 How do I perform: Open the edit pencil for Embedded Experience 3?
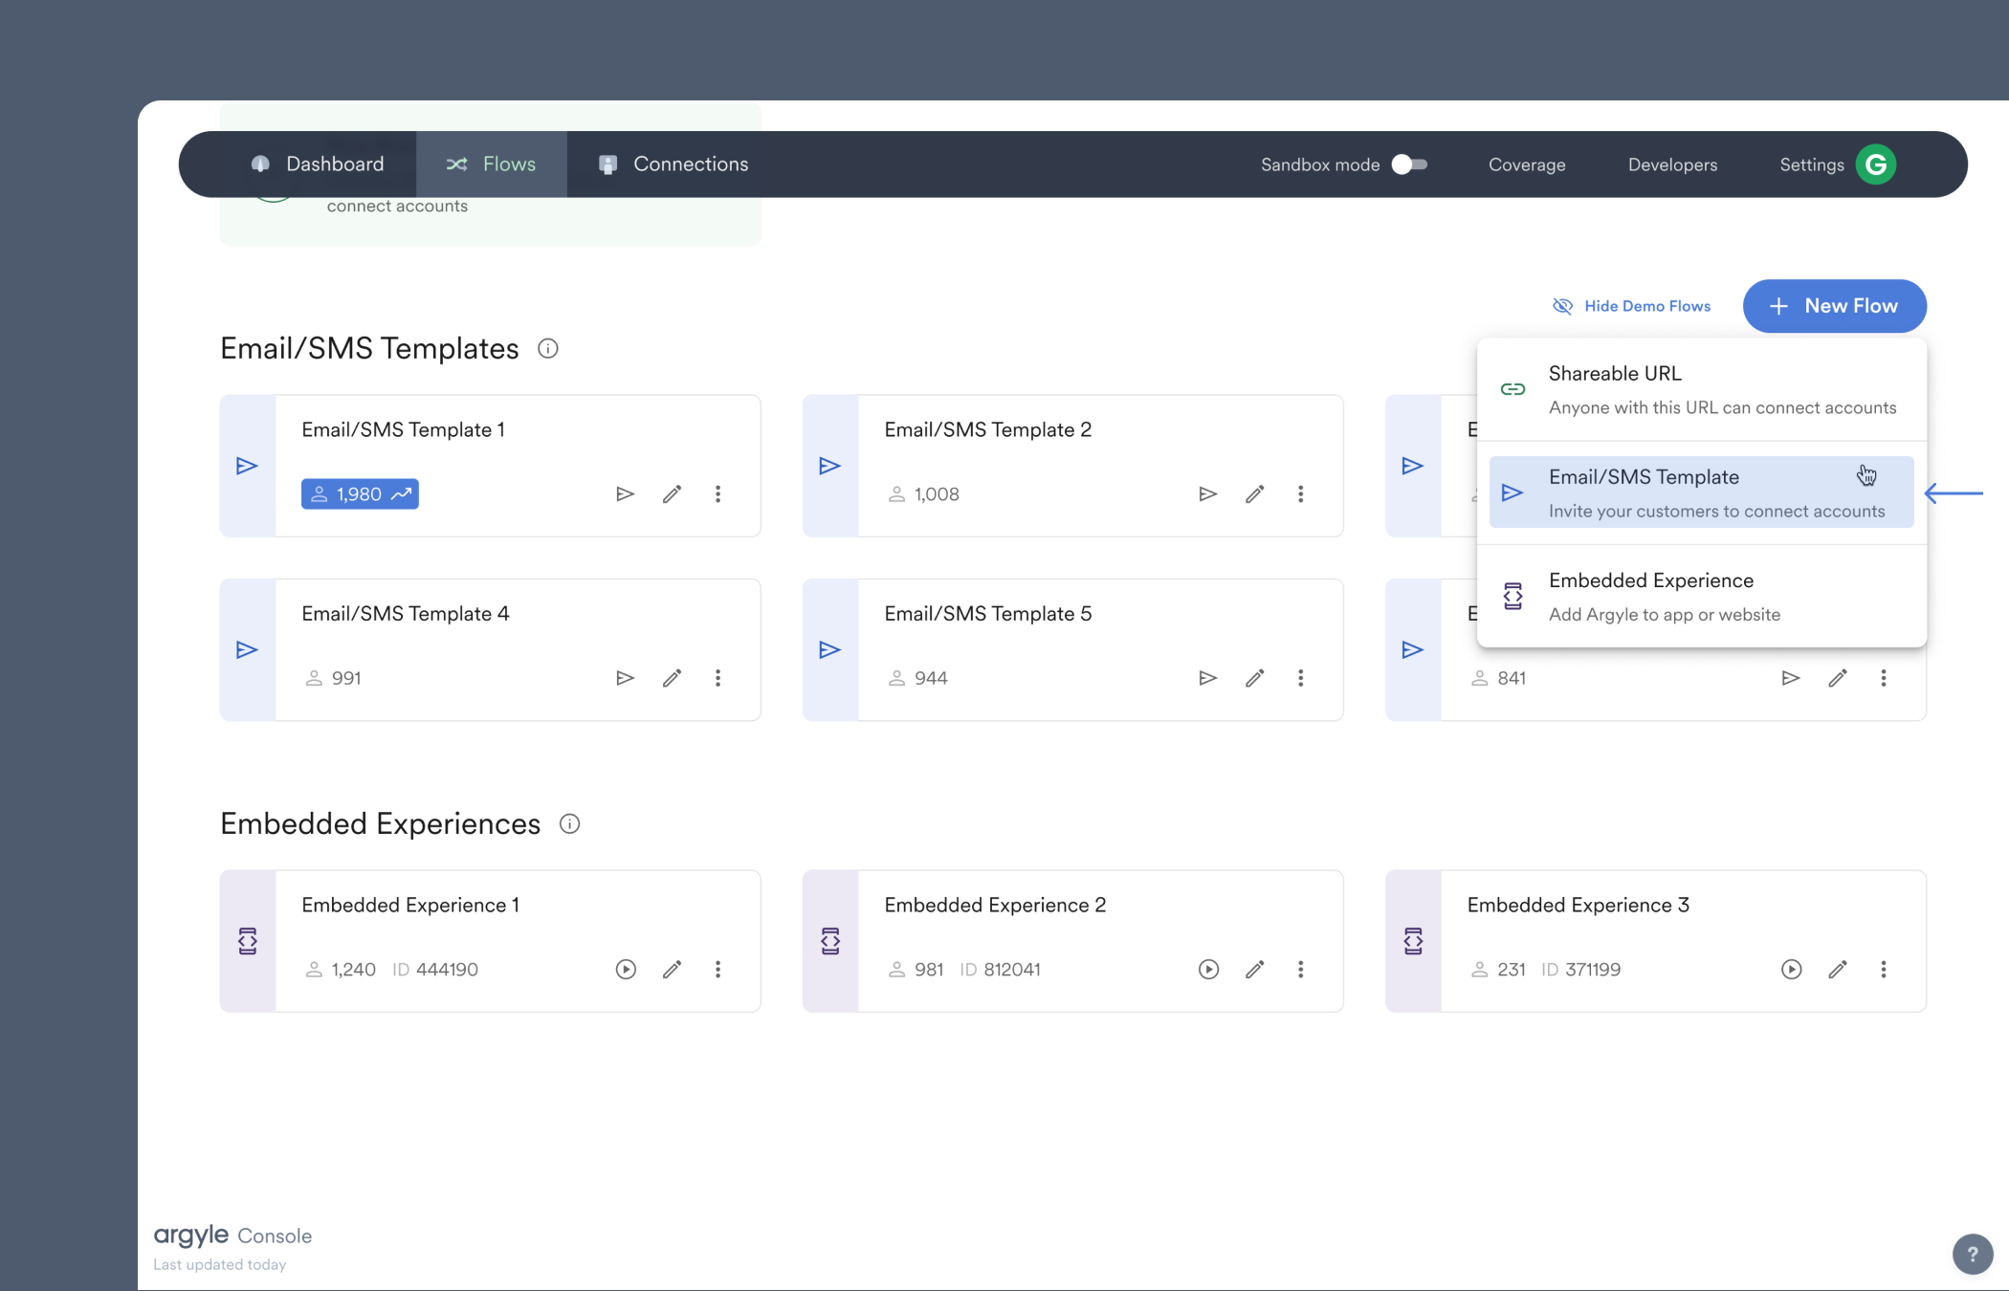1838,969
